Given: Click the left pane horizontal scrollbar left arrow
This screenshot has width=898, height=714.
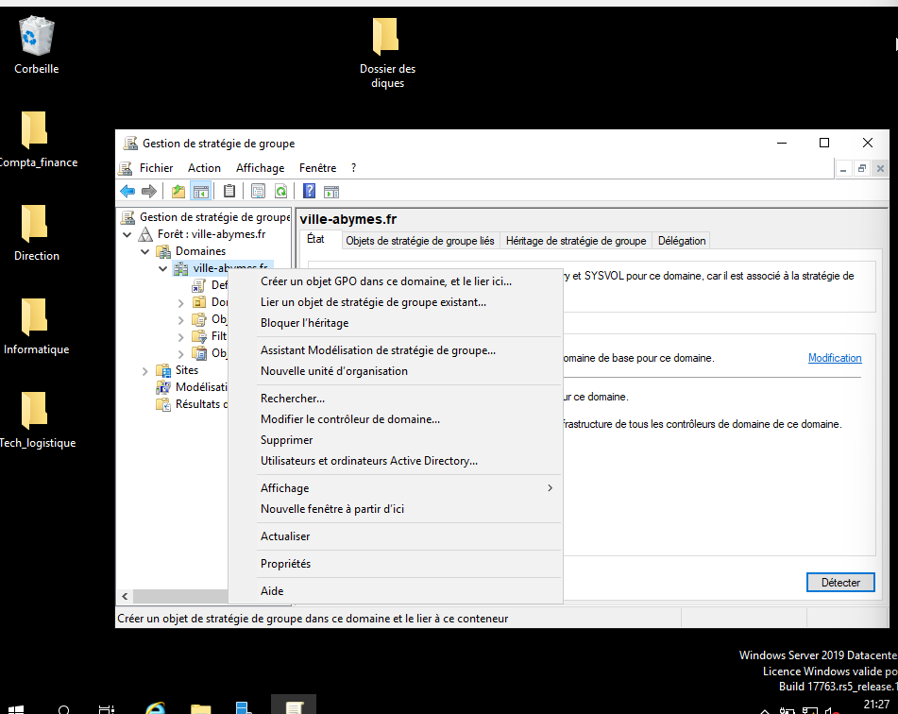Looking at the screenshot, I should (x=123, y=597).
